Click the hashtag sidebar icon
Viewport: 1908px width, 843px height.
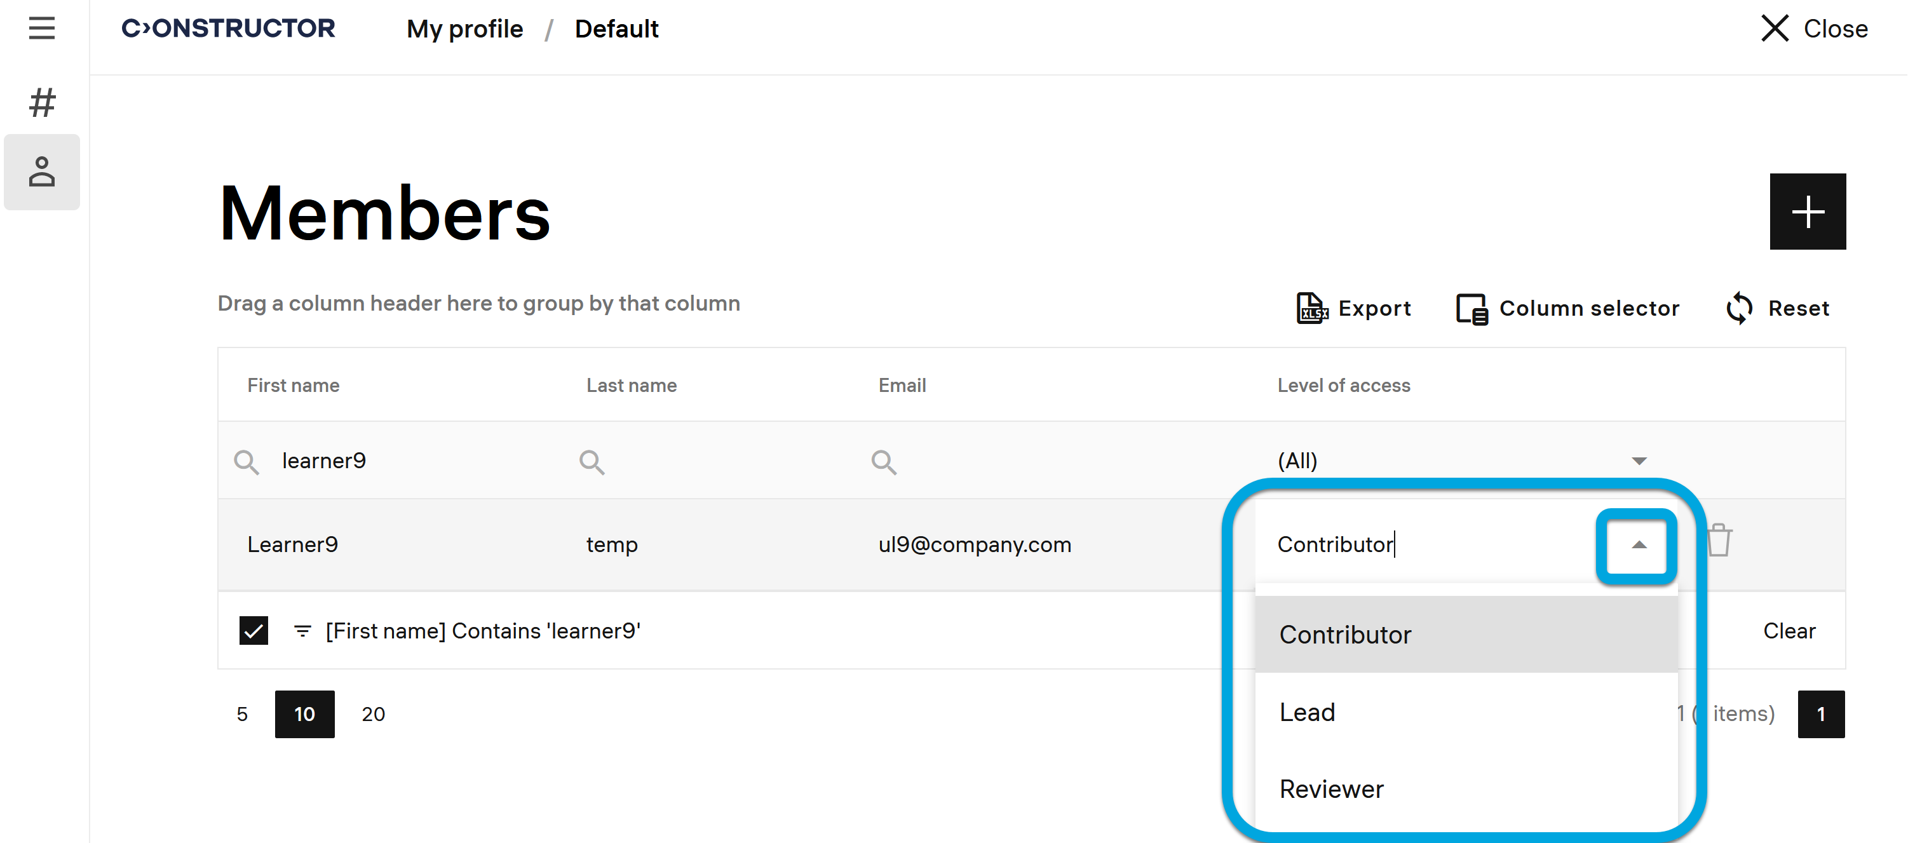point(41,103)
